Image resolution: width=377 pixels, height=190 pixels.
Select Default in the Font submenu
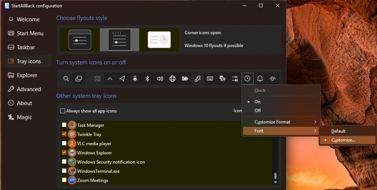[338, 131]
